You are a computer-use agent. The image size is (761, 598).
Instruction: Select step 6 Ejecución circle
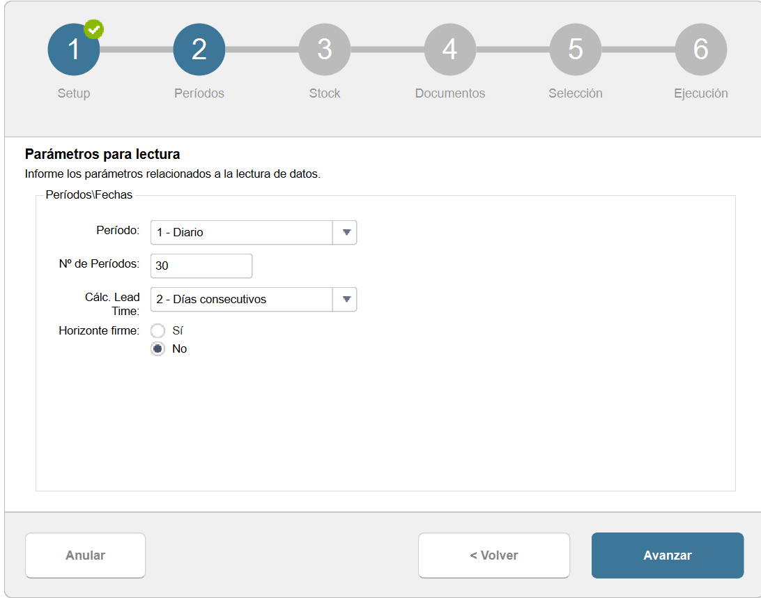click(x=701, y=49)
